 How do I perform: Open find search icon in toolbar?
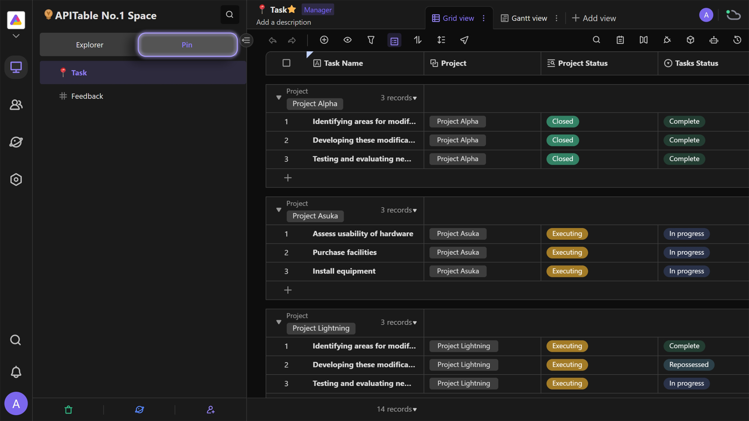(x=596, y=40)
